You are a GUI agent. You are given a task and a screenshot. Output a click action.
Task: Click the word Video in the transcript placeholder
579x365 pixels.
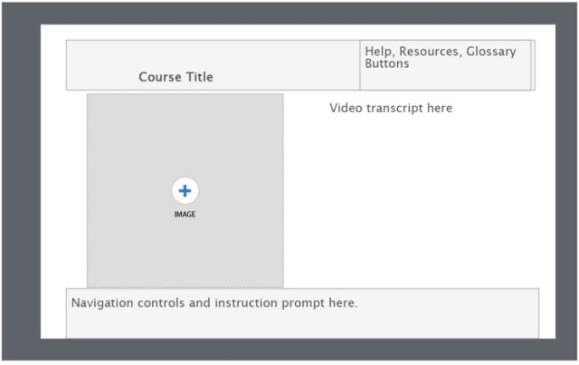(x=345, y=109)
